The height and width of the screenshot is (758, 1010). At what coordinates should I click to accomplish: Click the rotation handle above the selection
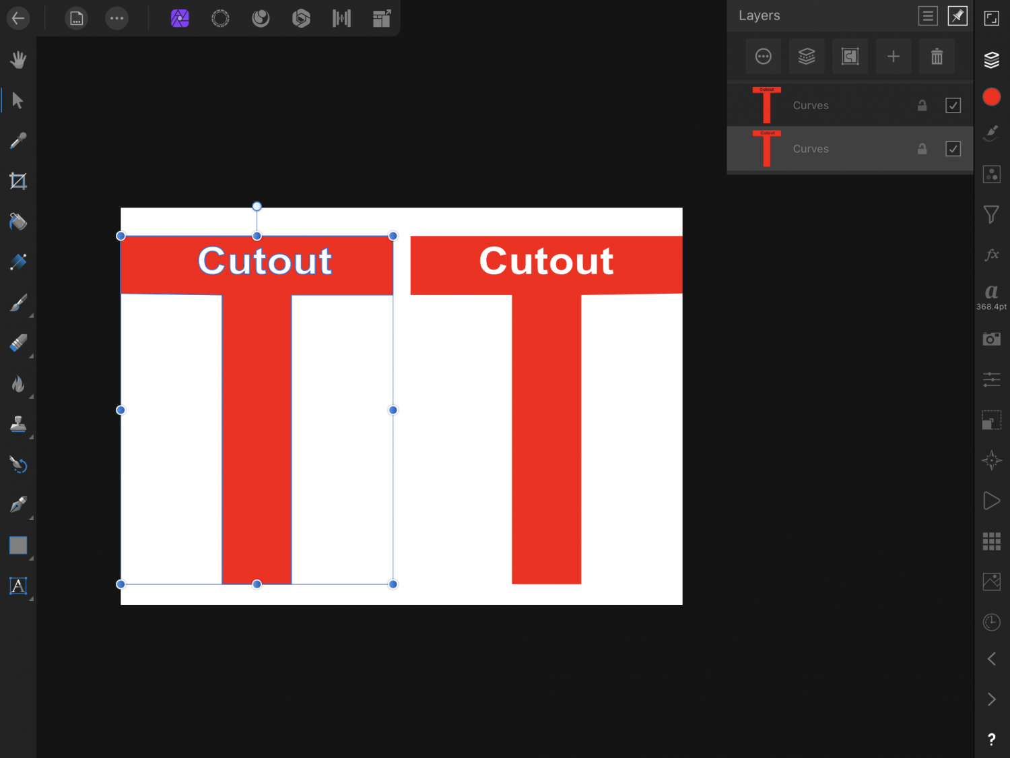click(x=257, y=206)
